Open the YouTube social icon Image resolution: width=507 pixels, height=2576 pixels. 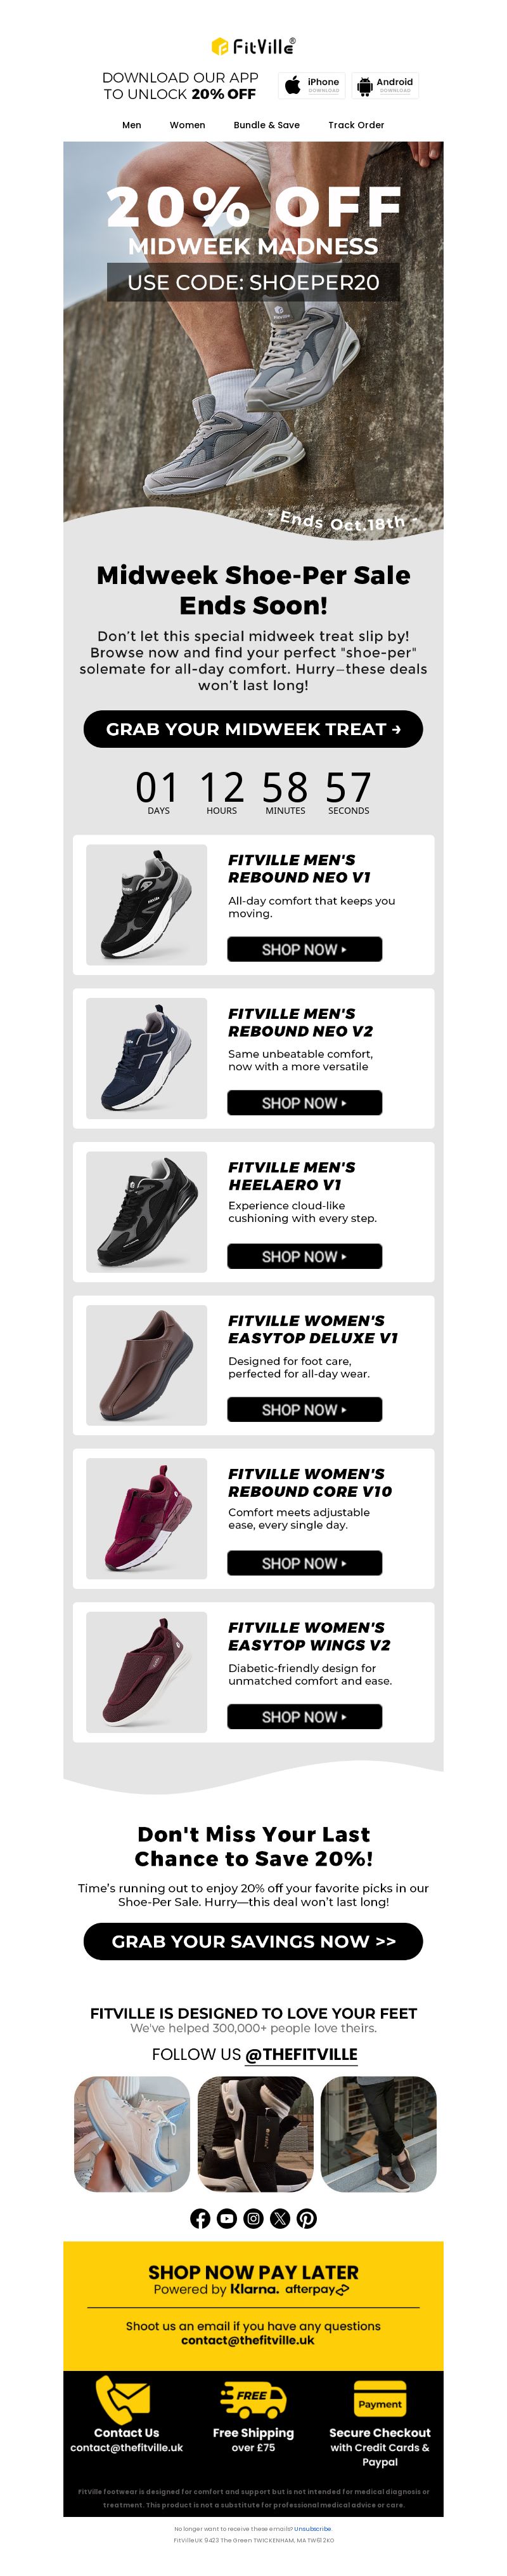pos(226,2218)
